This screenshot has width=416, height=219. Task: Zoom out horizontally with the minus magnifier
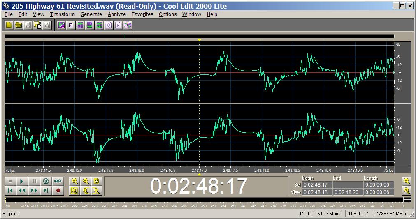click(x=86, y=181)
